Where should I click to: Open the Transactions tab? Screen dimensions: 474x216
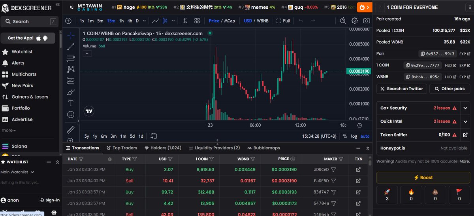click(x=82, y=148)
